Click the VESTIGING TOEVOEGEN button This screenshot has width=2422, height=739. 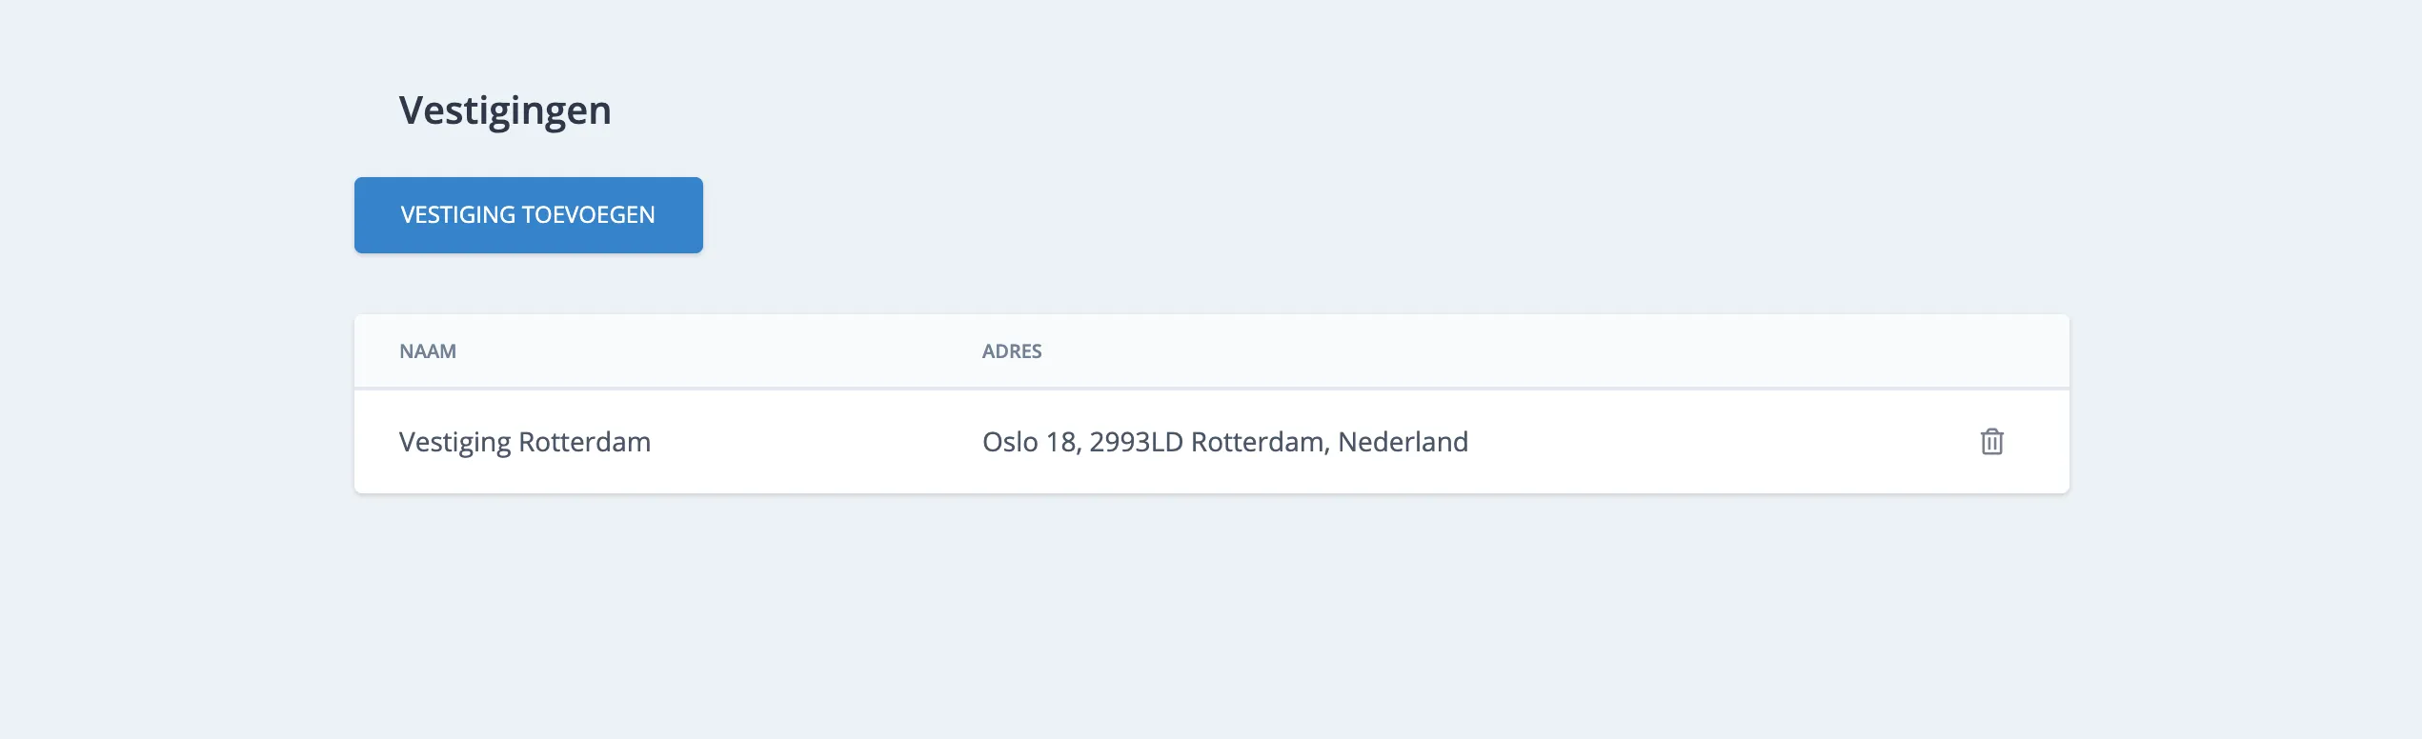click(527, 214)
